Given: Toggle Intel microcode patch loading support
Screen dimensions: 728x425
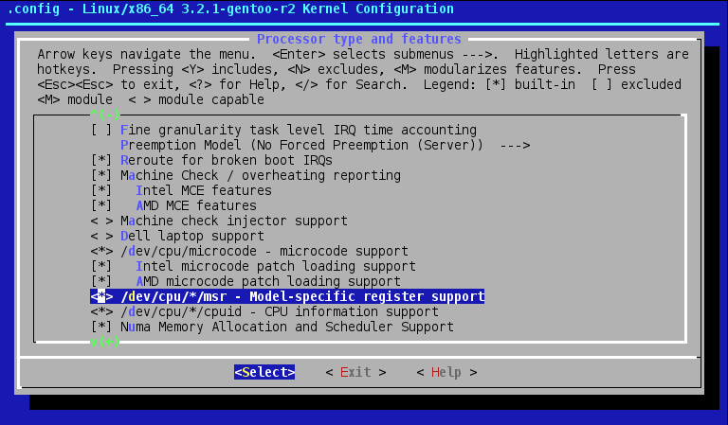Looking at the screenshot, I should tap(253, 266).
